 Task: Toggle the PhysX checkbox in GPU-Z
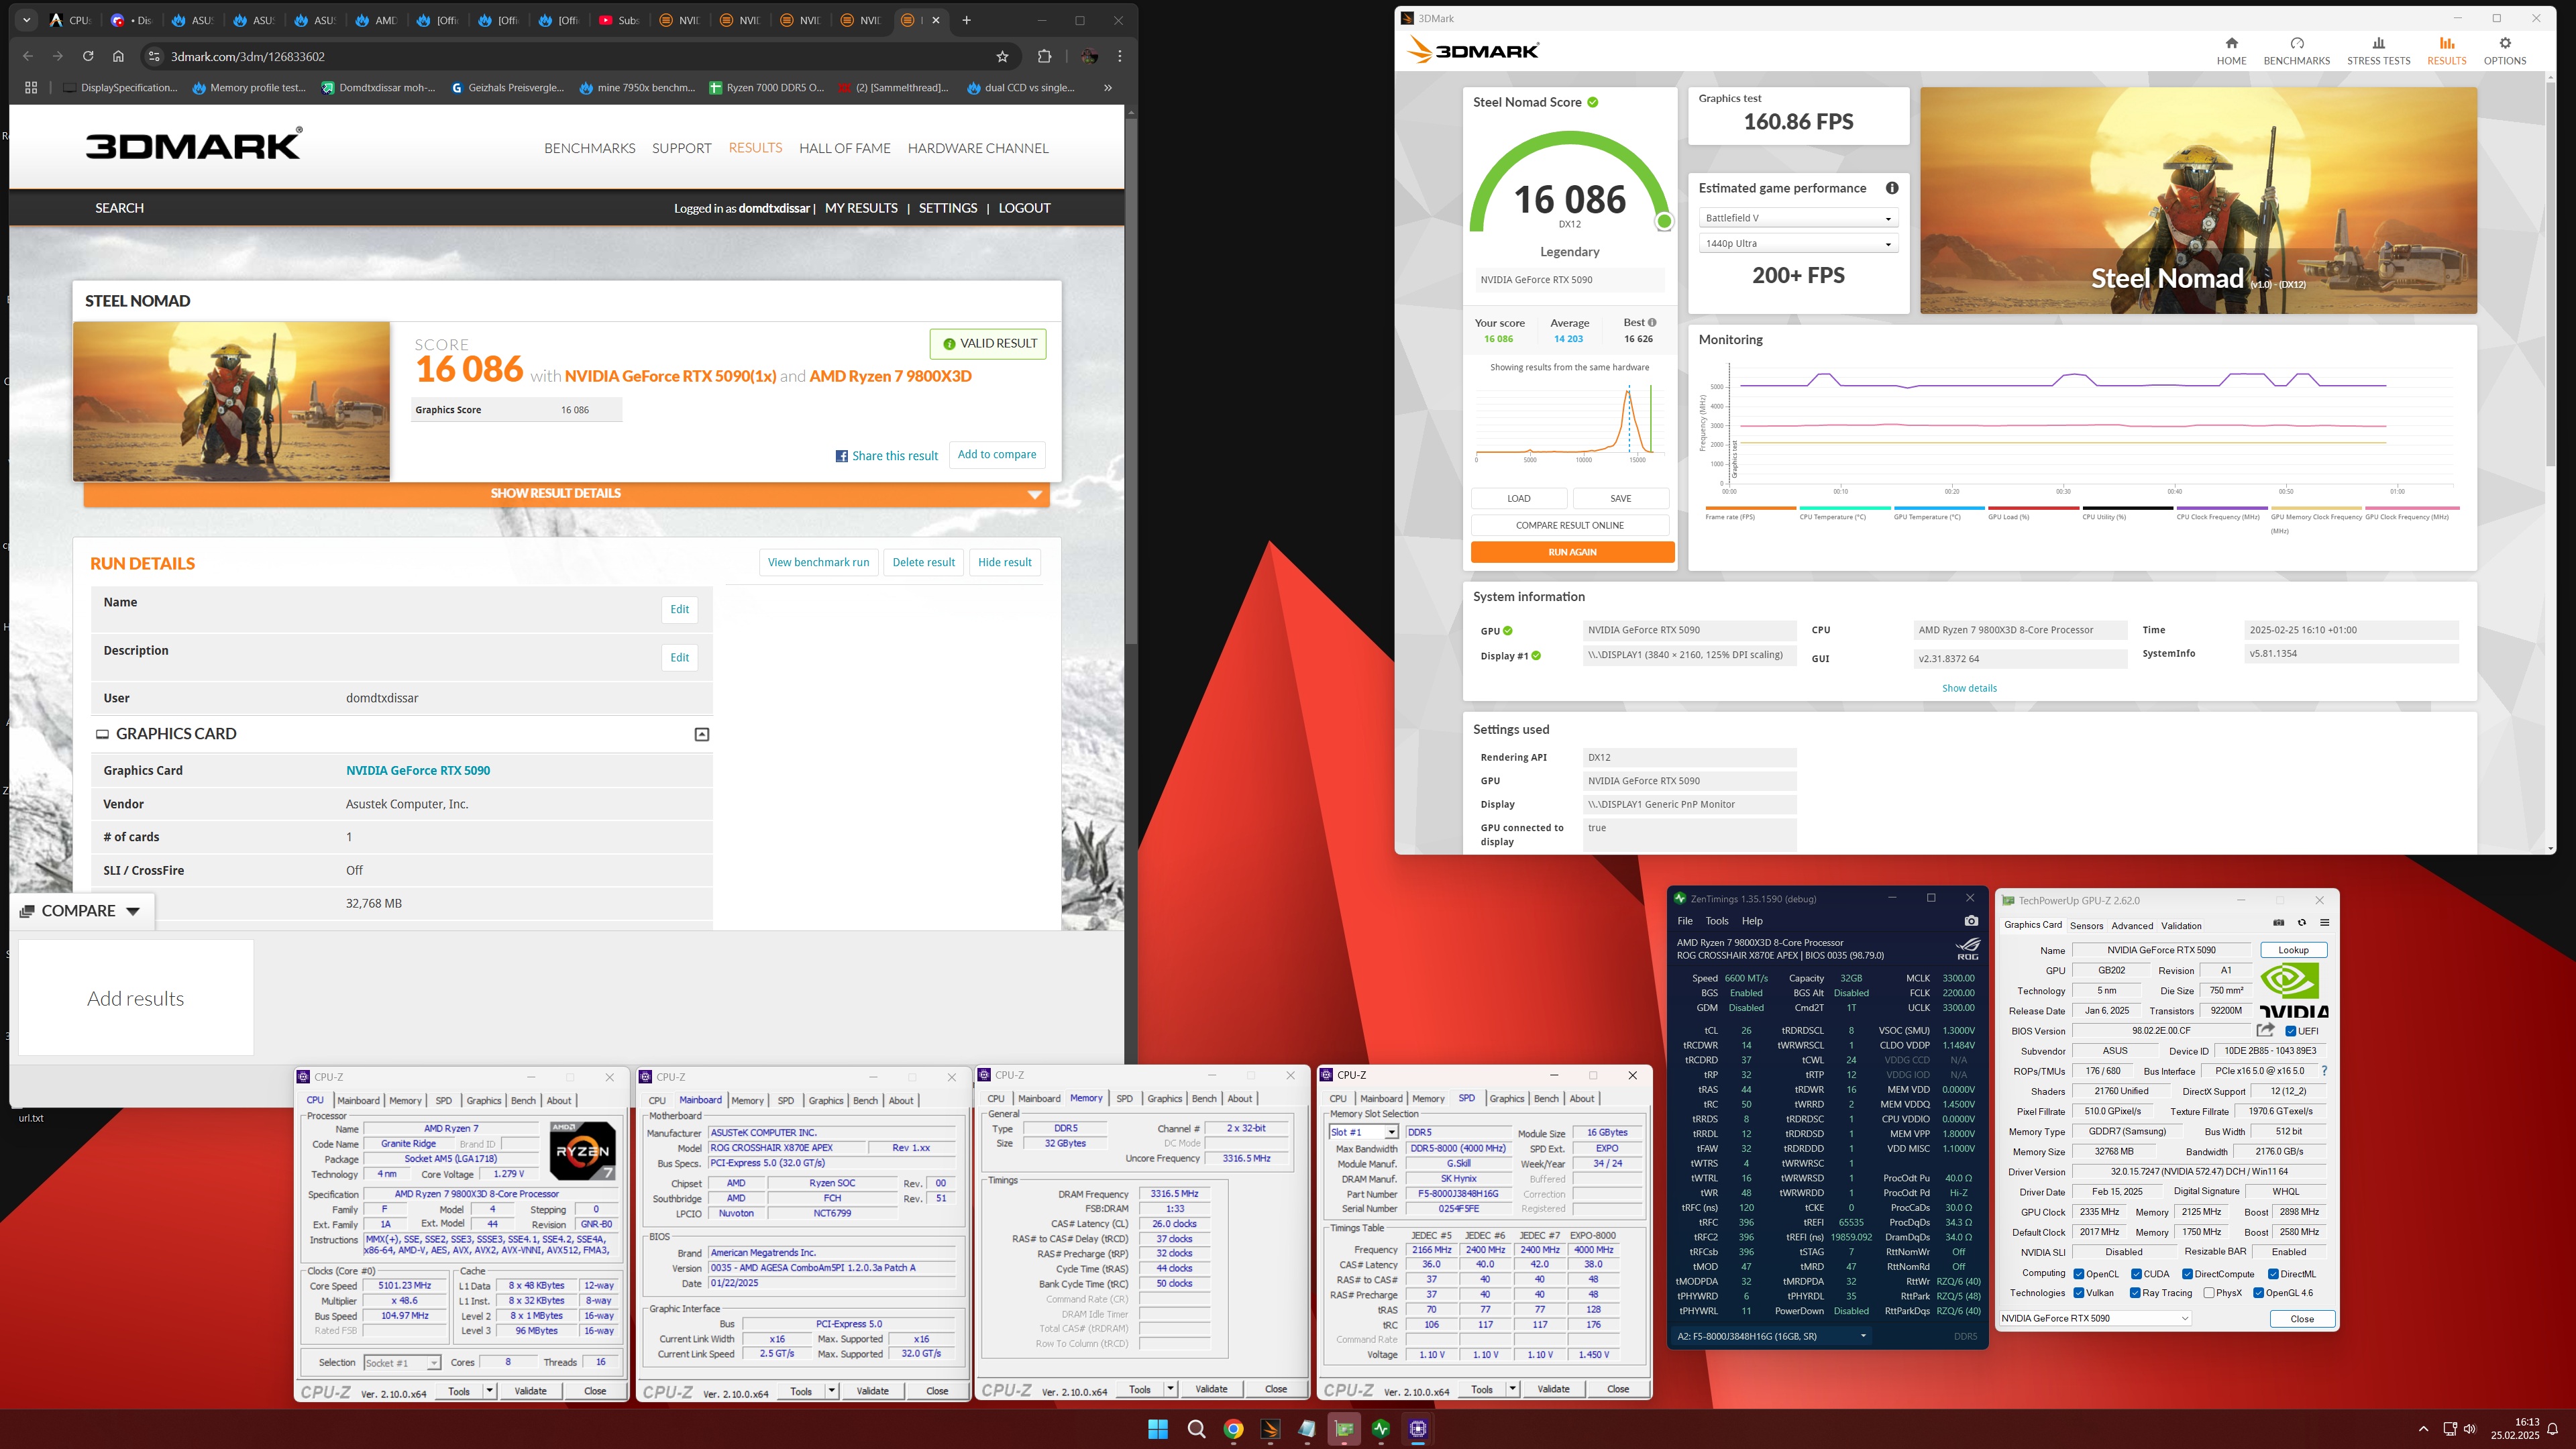[x=2209, y=1293]
